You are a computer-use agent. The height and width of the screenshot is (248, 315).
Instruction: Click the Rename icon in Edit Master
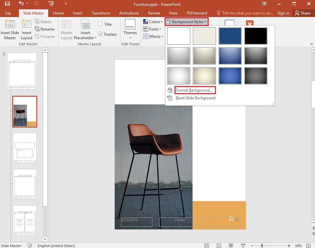45,29
